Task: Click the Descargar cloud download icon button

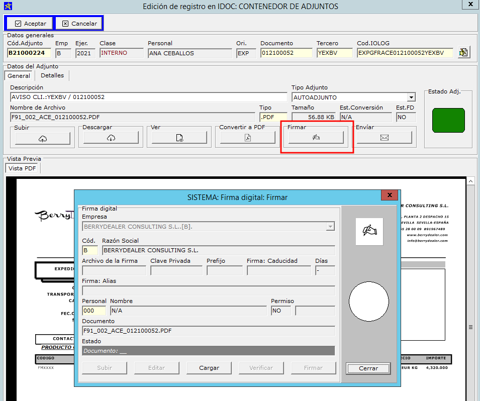Action: pyautogui.click(x=111, y=138)
